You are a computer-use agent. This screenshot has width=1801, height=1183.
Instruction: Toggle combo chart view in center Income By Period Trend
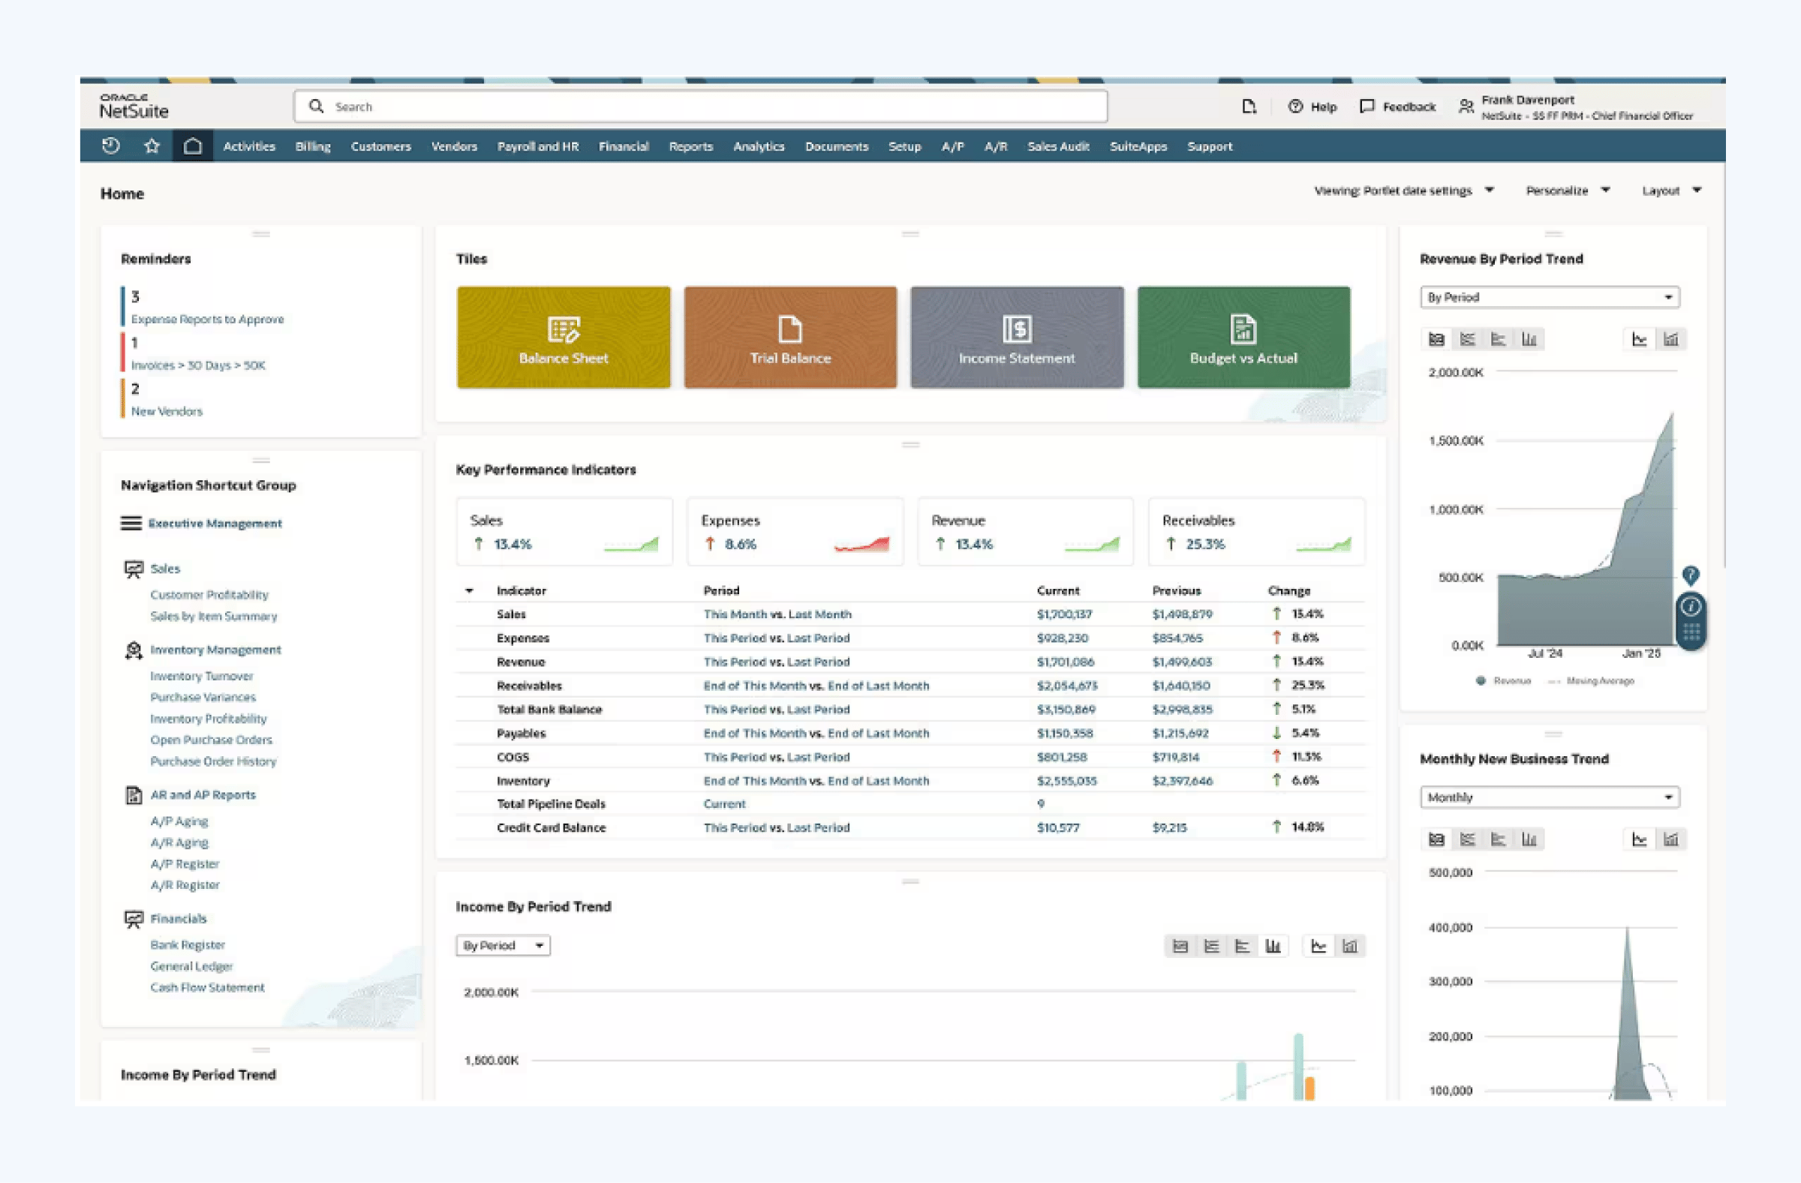pyautogui.click(x=1350, y=946)
